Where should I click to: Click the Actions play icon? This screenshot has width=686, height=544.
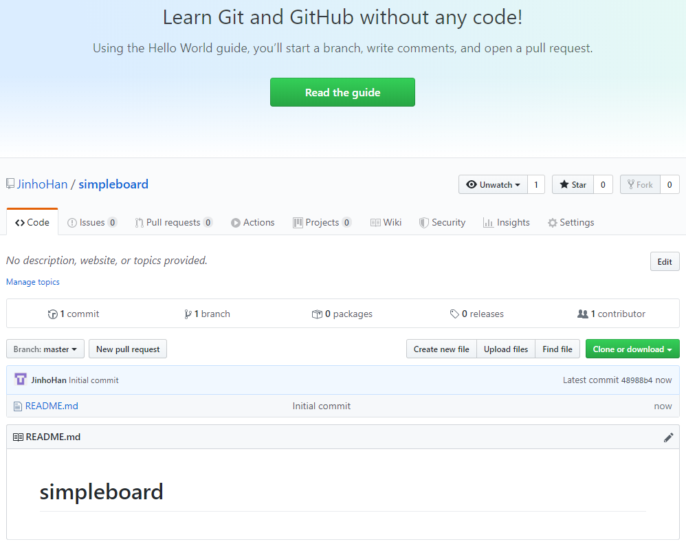[x=235, y=223]
